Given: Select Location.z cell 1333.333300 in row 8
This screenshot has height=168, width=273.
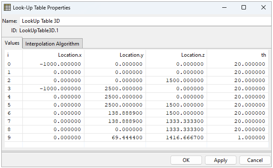Looking at the screenshot, I should click(177, 129).
